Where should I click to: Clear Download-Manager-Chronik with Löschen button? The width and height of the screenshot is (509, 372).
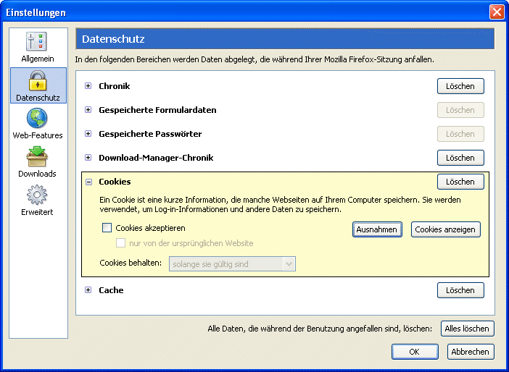(x=460, y=158)
